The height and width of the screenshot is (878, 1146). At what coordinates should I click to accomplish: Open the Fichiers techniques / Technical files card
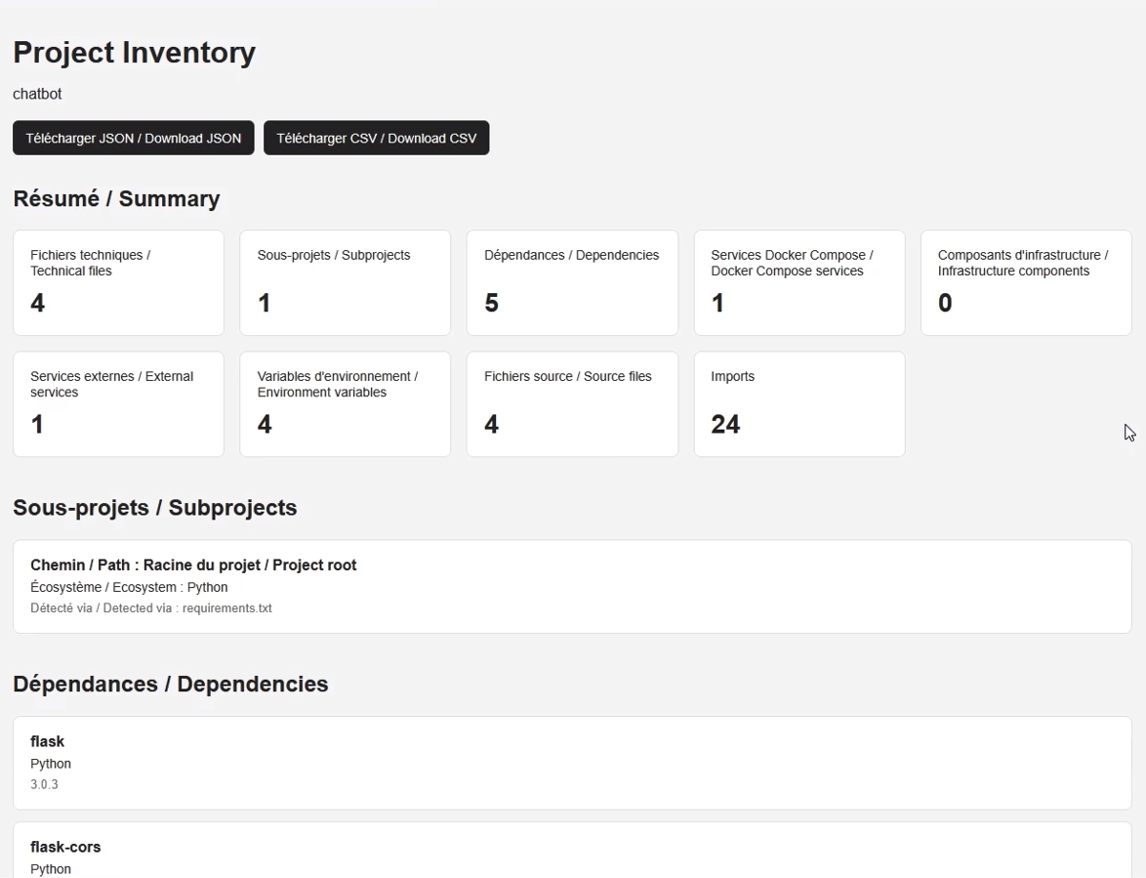click(x=118, y=283)
